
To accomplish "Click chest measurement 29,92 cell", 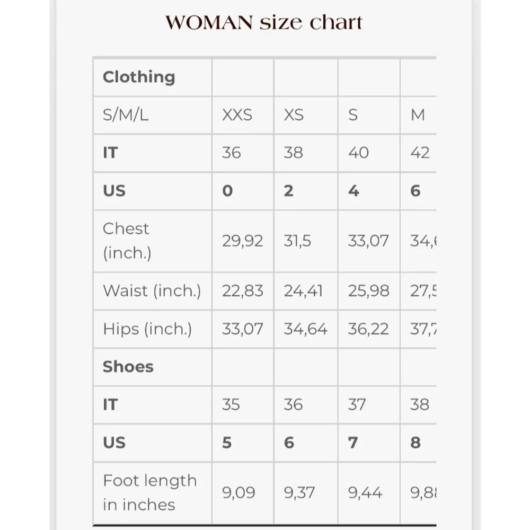I will (x=243, y=241).
